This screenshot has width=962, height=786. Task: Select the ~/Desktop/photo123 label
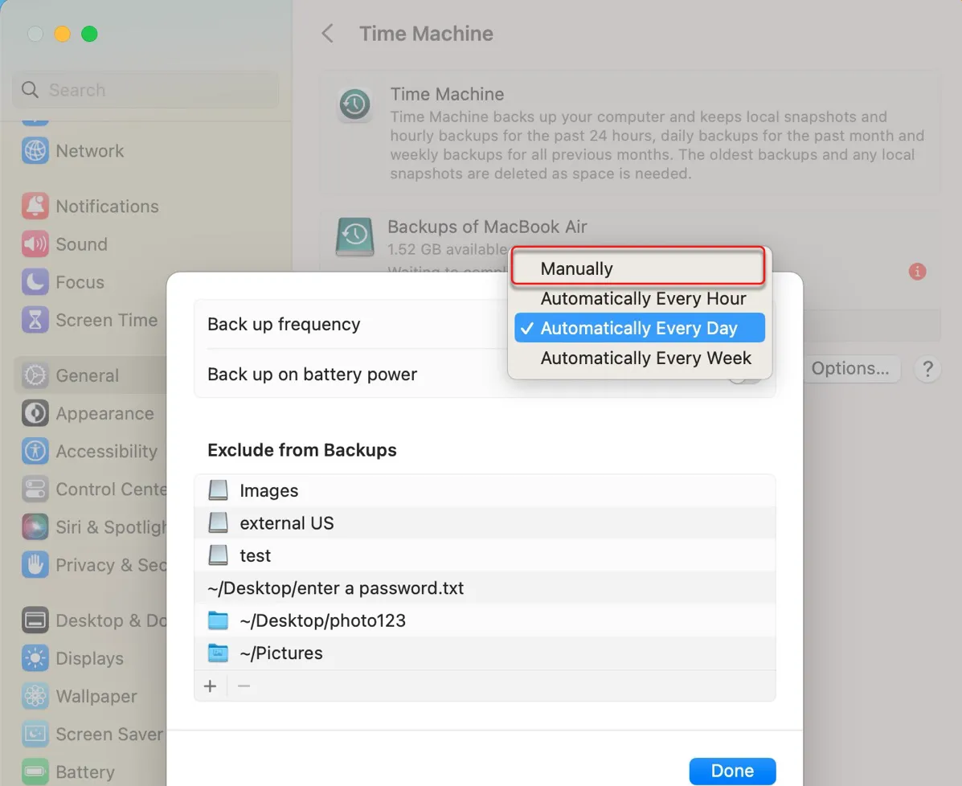point(323,620)
